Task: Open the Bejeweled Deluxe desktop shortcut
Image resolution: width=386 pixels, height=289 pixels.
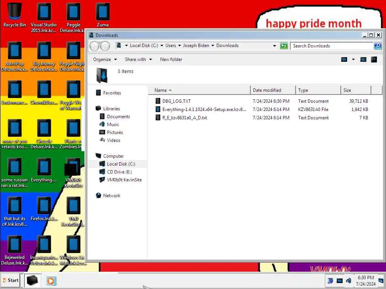Action: (15, 250)
